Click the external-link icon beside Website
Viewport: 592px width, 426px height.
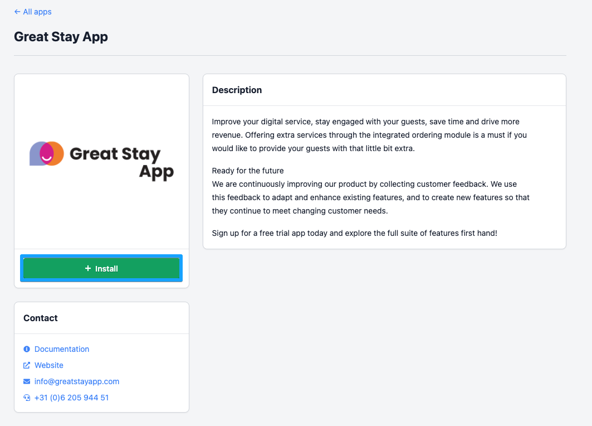(x=27, y=365)
